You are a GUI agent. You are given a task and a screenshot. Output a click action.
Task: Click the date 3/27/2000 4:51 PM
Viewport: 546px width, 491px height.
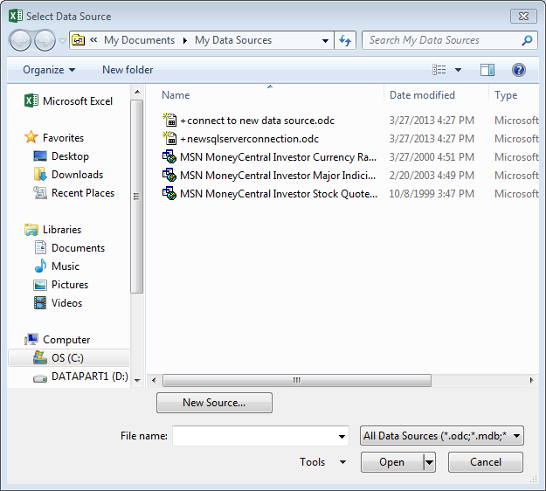click(x=432, y=157)
